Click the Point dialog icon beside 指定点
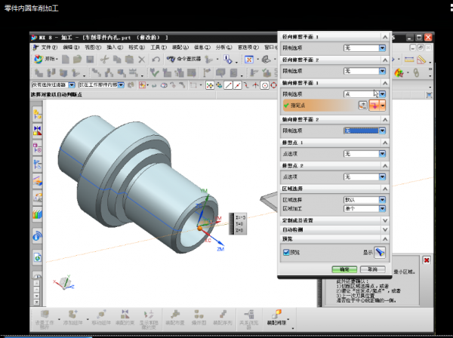 pos(363,106)
